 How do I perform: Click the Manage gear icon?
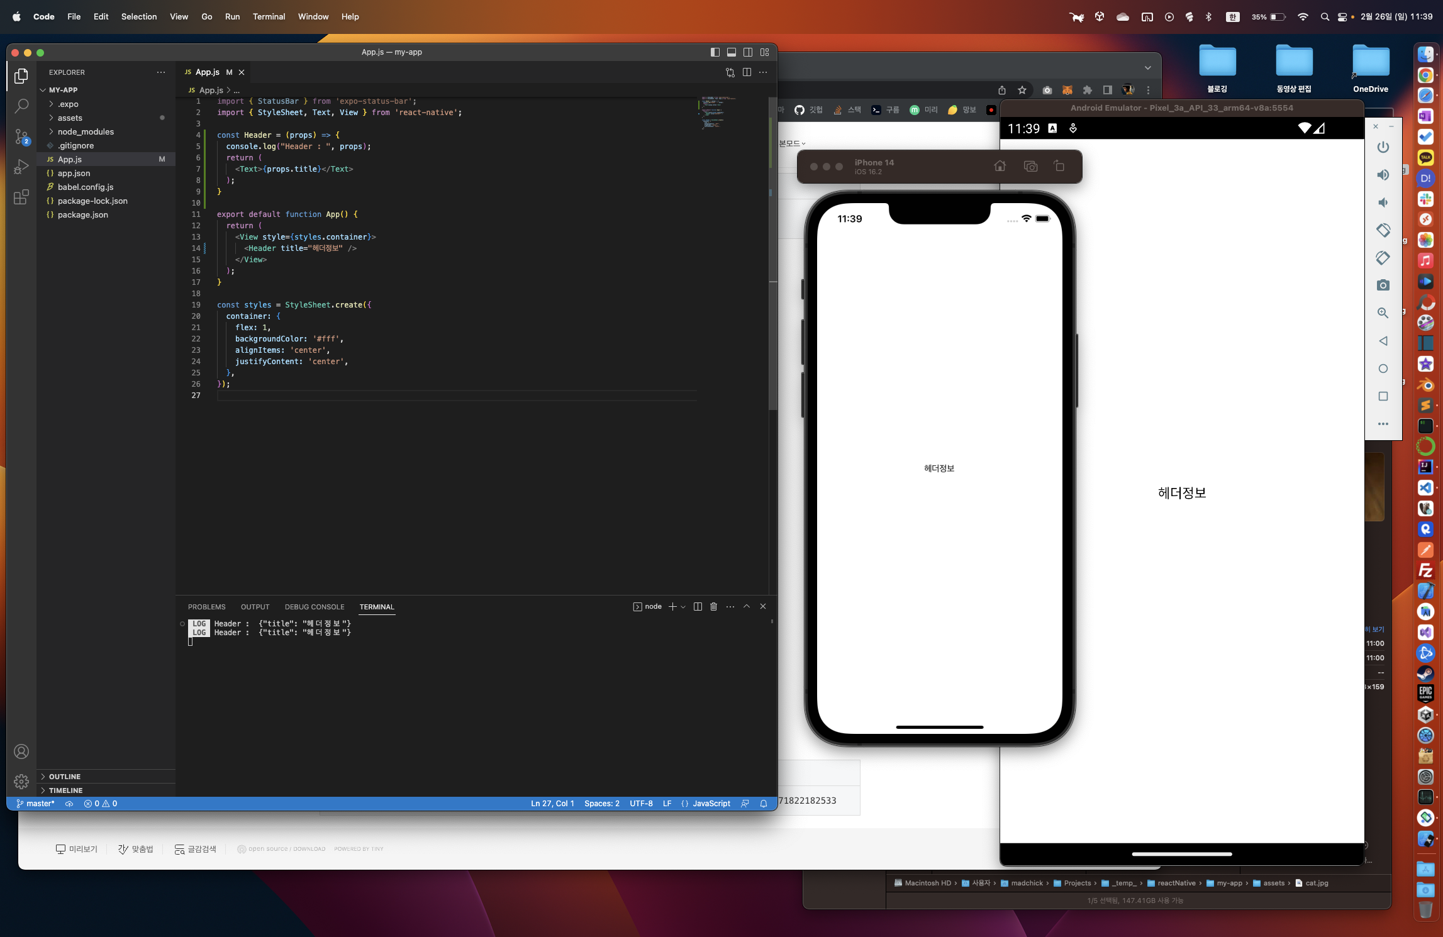coord(21,782)
